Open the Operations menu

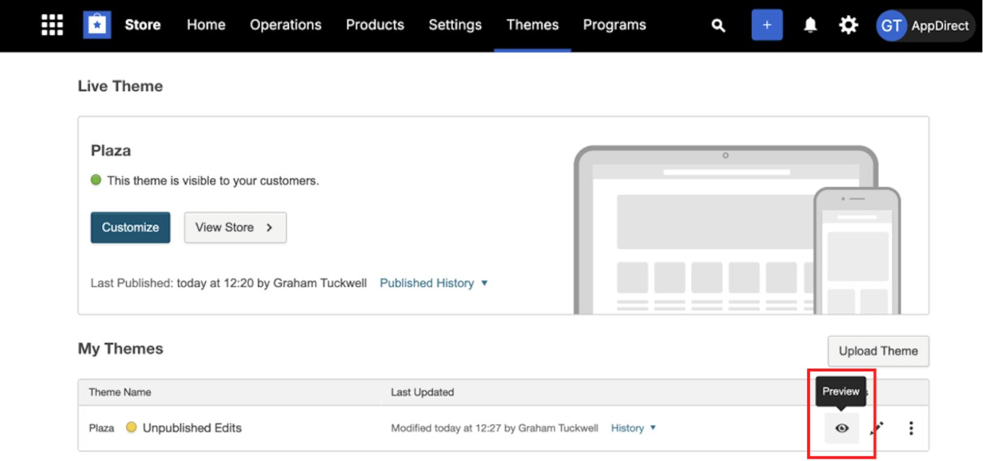pyautogui.click(x=286, y=25)
